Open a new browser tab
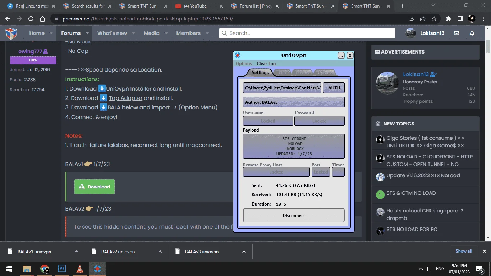Image resolution: width=491 pixels, height=276 pixels. pos(402,6)
